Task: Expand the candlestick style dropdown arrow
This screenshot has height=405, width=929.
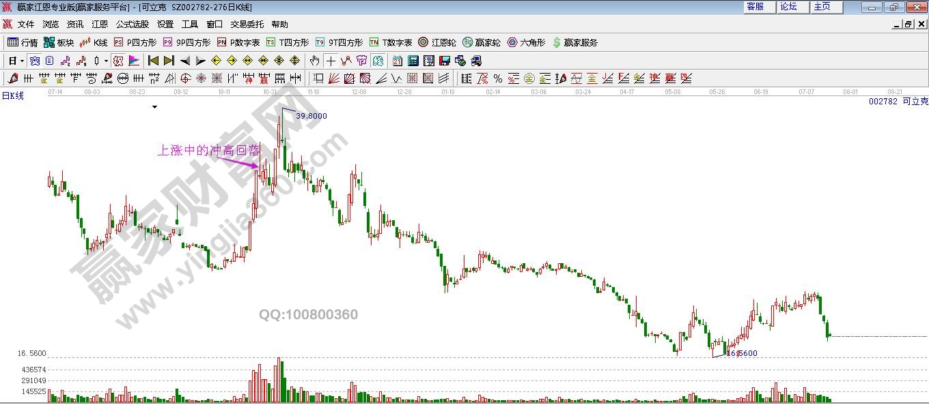Action: click(x=106, y=61)
